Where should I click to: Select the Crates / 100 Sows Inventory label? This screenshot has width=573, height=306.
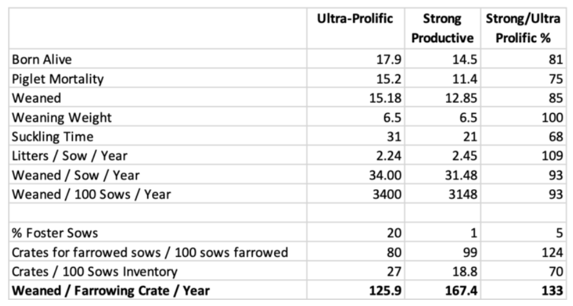tap(95, 271)
